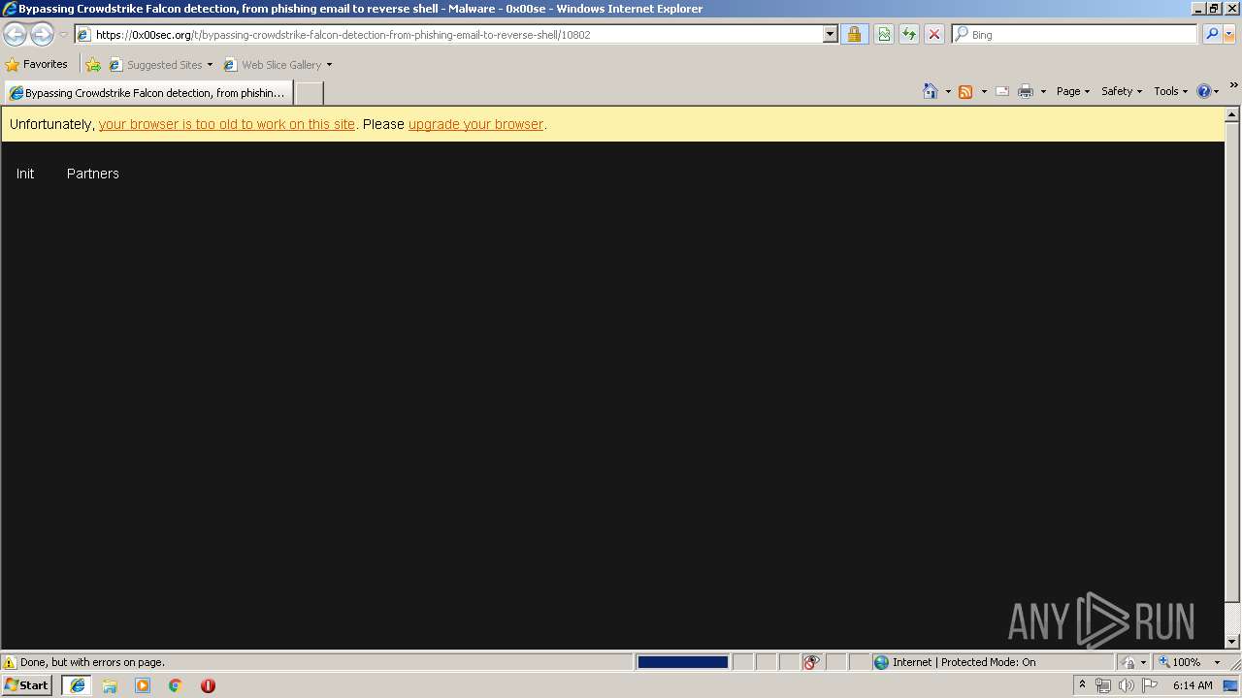Open the status bar error warning icon
The image size is (1242, 698).
tap(10, 662)
